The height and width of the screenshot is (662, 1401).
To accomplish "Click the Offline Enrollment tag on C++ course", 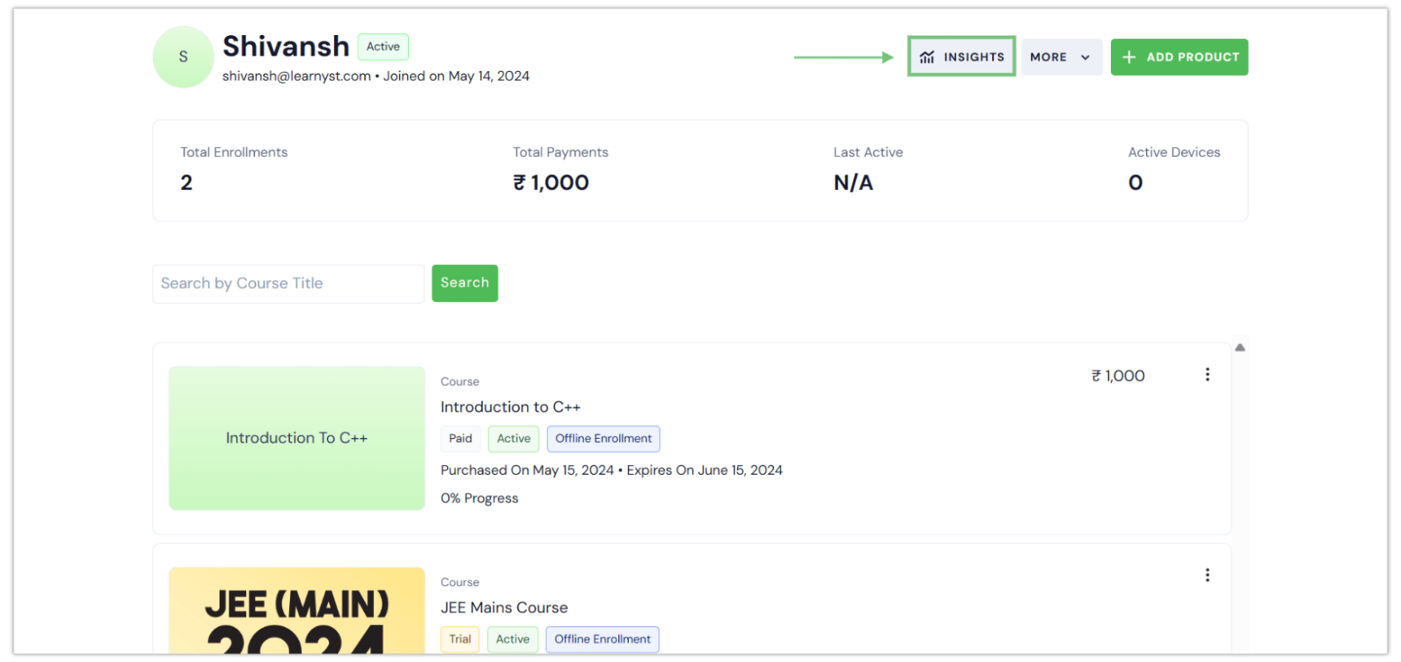I will (604, 439).
